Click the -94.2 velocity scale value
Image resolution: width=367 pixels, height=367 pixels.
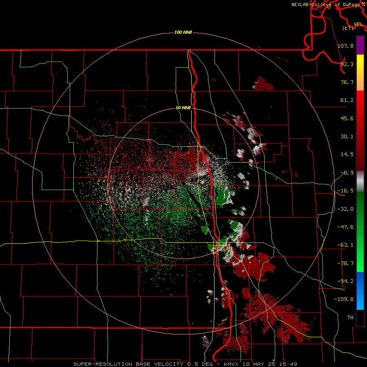tap(345, 281)
